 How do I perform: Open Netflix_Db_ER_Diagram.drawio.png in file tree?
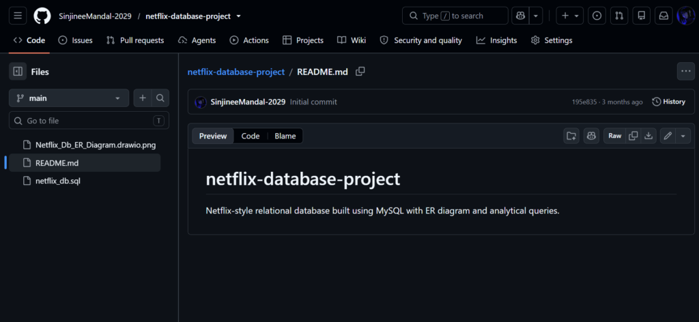(x=85, y=145)
